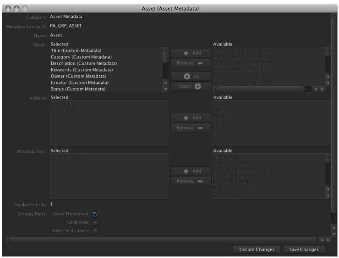Click scrollbar thumb of selected Fields list
Screen dimensions: 339x258
[166, 56]
